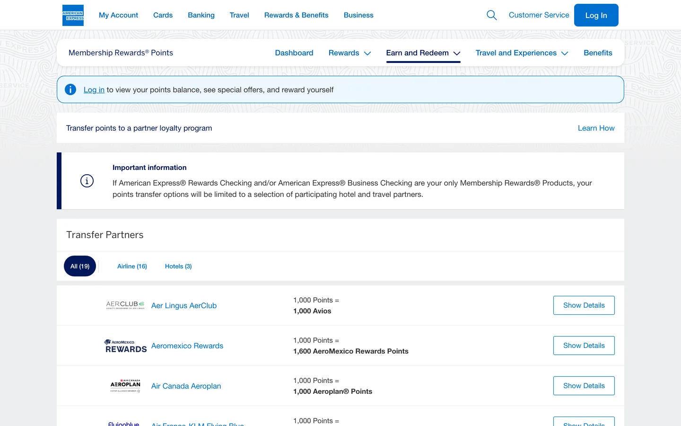
Task: Open the Air Canada Aeroplan link
Action: click(186, 386)
